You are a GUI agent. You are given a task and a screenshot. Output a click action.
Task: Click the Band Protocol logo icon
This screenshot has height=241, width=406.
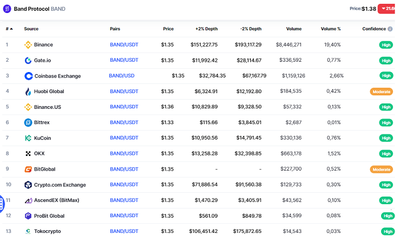tap(7, 9)
